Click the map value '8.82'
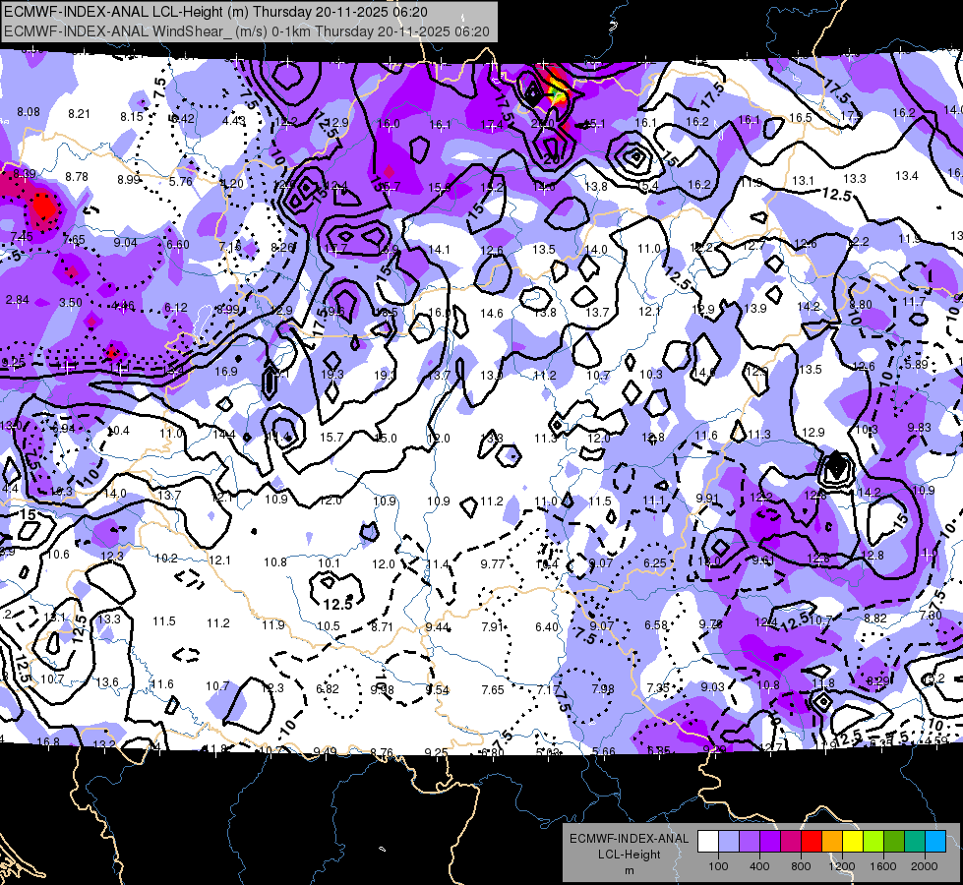 tap(875, 618)
